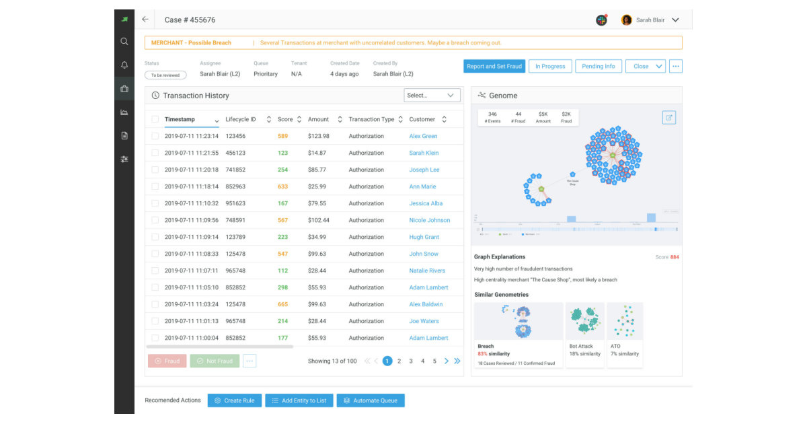Click the back arrow next to Case # 455676
807x422 pixels.
[145, 20]
